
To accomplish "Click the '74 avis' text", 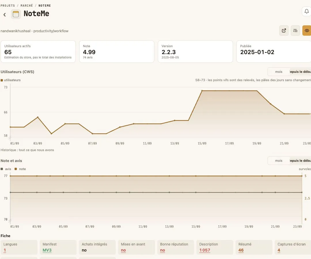I will pyautogui.click(x=88, y=58).
